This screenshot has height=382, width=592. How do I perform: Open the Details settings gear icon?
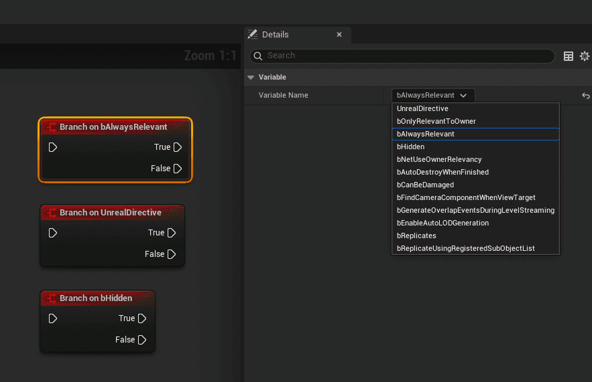[585, 56]
